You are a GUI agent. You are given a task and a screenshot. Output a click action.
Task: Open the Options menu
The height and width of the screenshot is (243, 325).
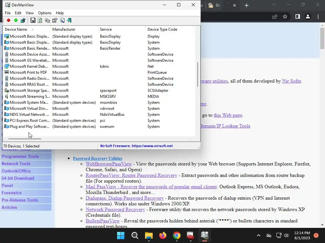[45, 13]
